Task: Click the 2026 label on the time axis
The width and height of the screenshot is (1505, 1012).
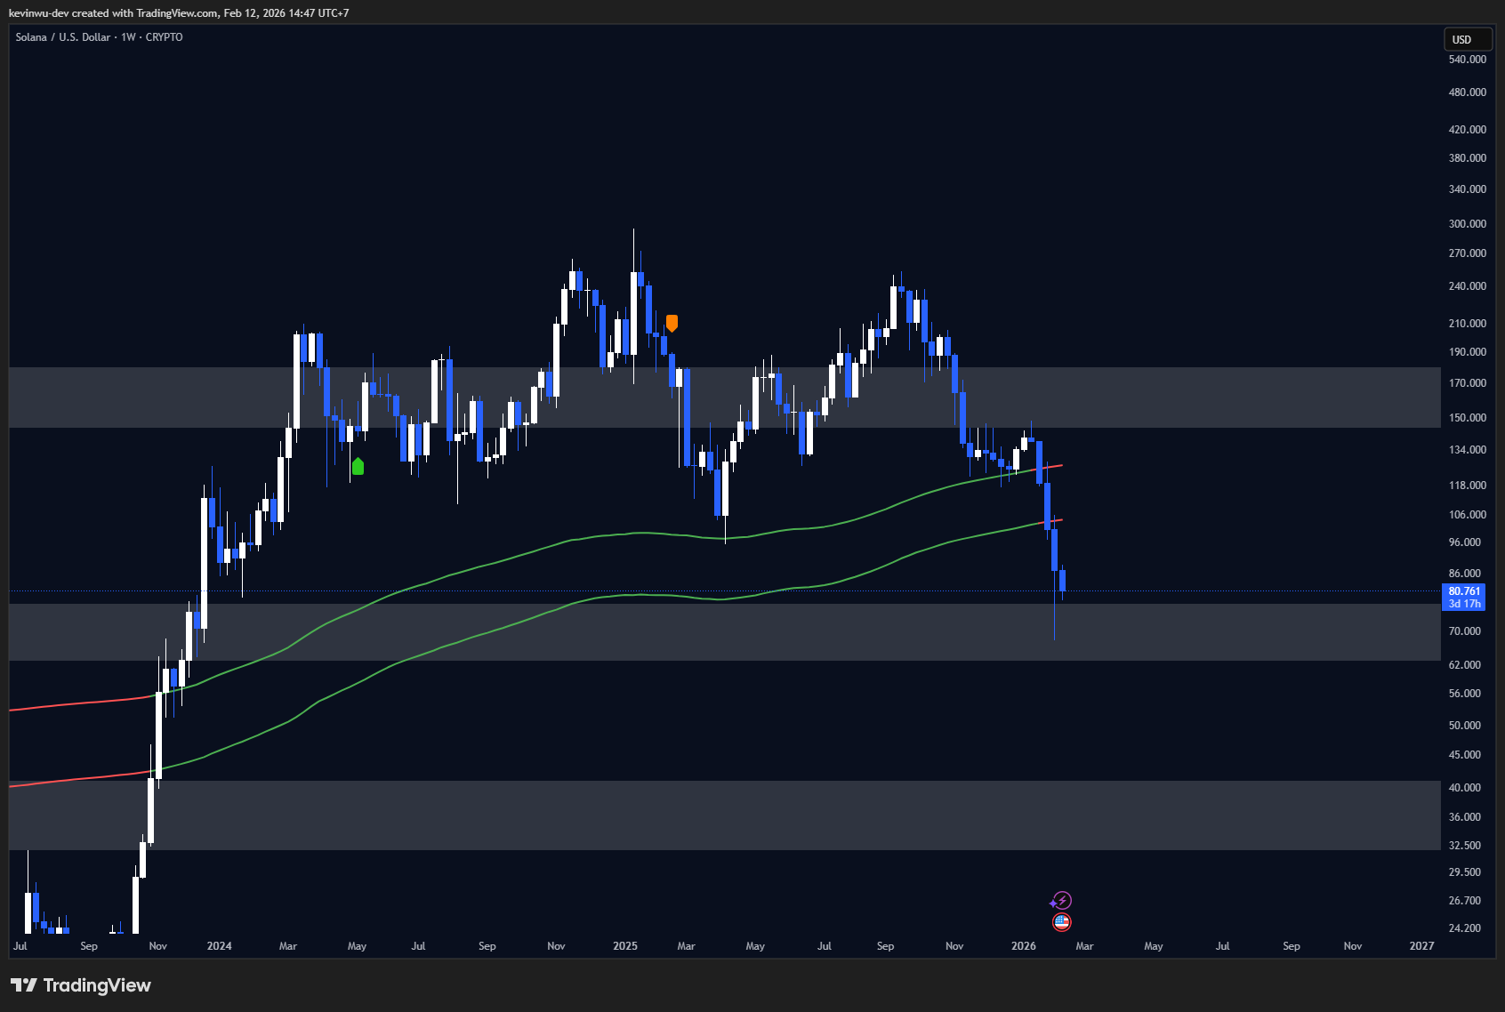Action: (x=1023, y=946)
